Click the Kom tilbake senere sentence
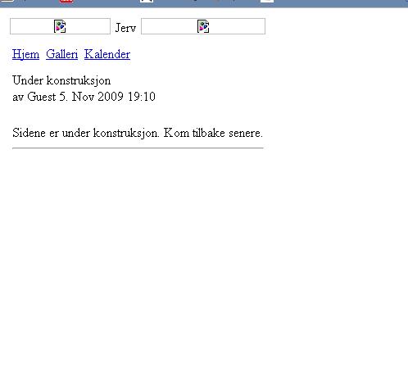 click(213, 133)
